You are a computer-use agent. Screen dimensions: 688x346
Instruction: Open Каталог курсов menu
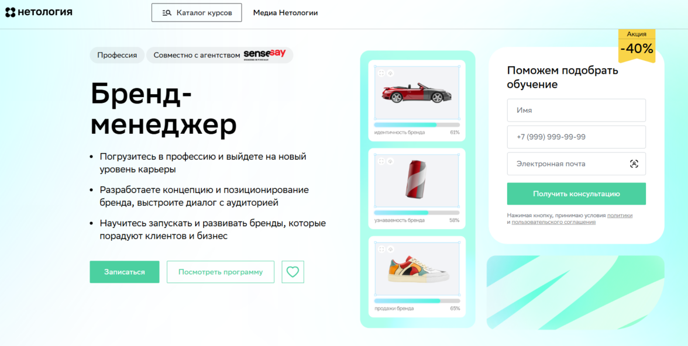pyautogui.click(x=197, y=13)
